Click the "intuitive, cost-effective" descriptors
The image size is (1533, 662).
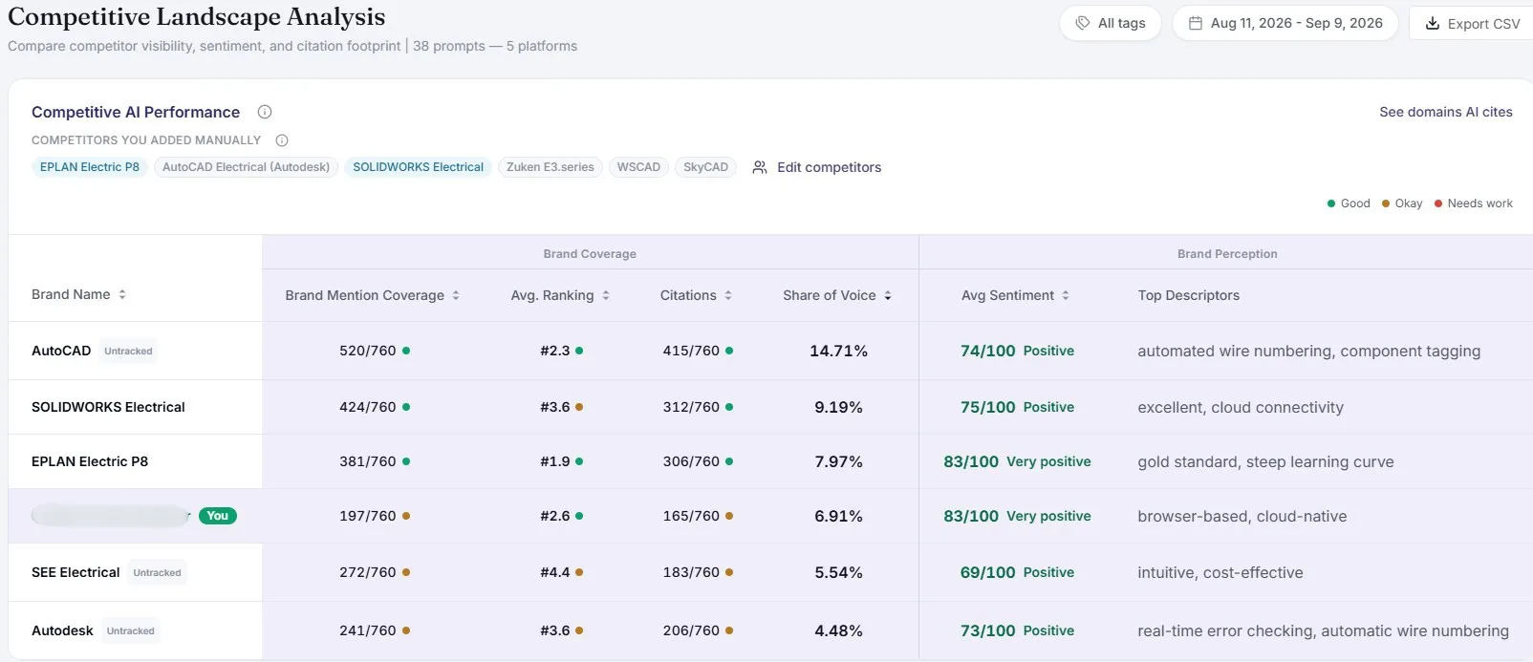pos(1220,573)
